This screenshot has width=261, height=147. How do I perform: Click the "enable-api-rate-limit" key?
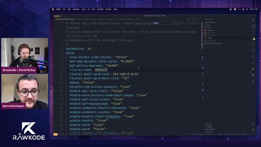coord(88,91)
